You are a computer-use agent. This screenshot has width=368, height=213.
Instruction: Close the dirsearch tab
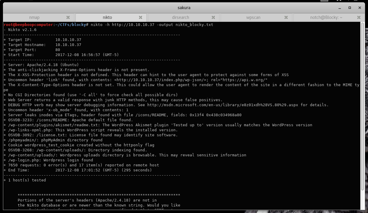pyautogui.click(x=213, y=17)
